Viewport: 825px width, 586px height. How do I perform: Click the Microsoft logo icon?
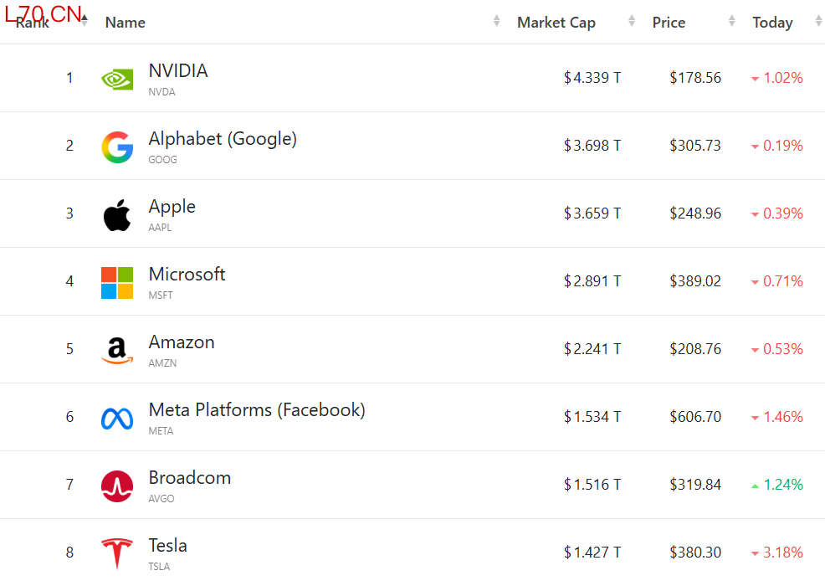[x=117, y=283]
